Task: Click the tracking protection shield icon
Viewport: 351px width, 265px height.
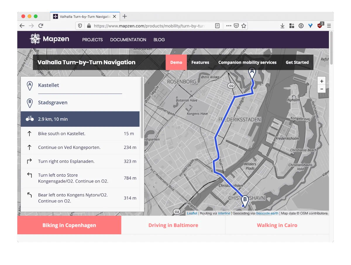Action: (x=80, y=26)
